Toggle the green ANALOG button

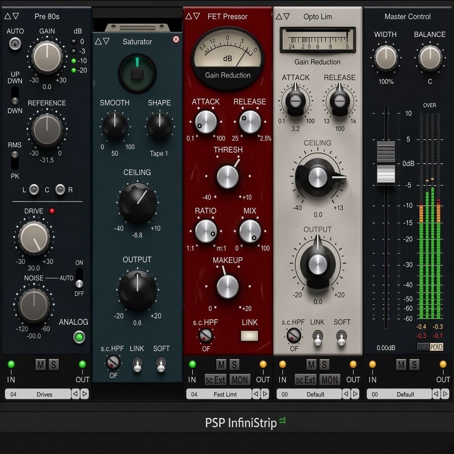point(79,337)
